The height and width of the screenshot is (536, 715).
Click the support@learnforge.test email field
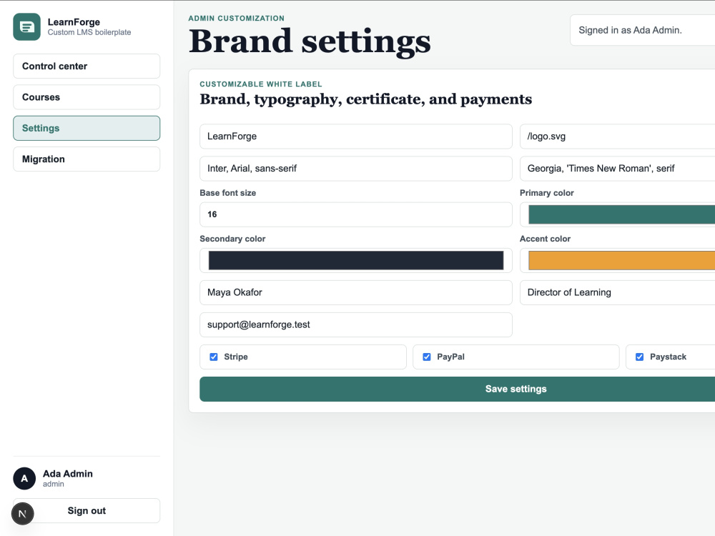[356, 324]
